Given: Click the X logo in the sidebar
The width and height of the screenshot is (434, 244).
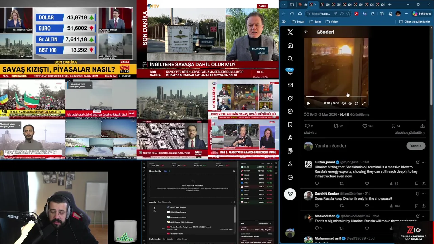Looking at the screenshot, I should [290, 32].
